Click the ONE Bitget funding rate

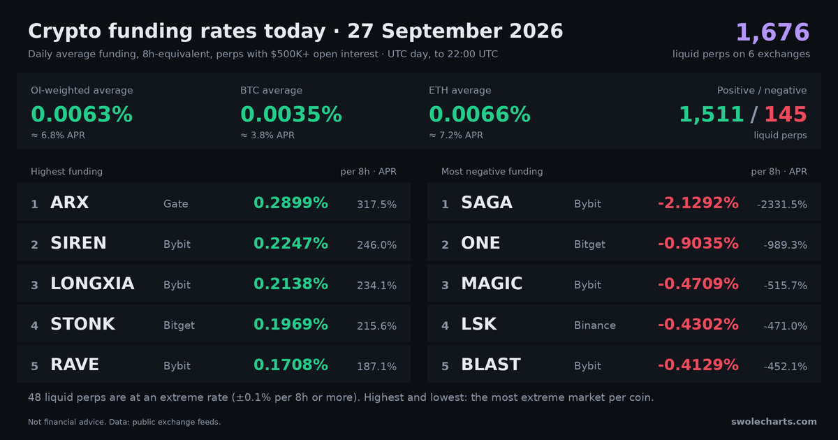pos(698,243)
